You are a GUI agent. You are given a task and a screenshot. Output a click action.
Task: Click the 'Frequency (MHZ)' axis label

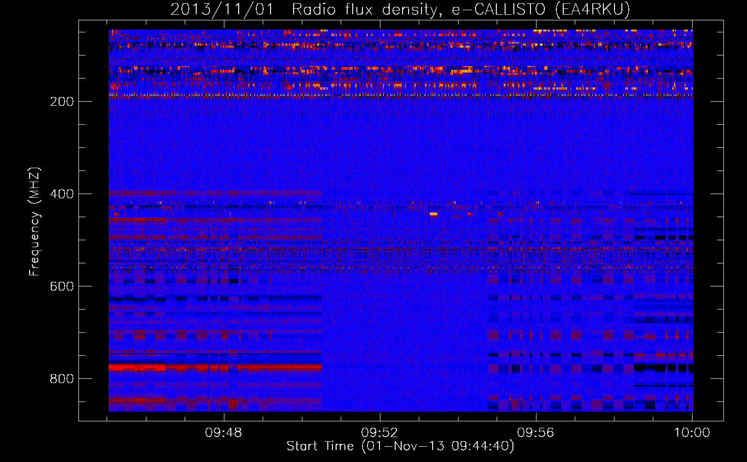click(x=35, y=222)
